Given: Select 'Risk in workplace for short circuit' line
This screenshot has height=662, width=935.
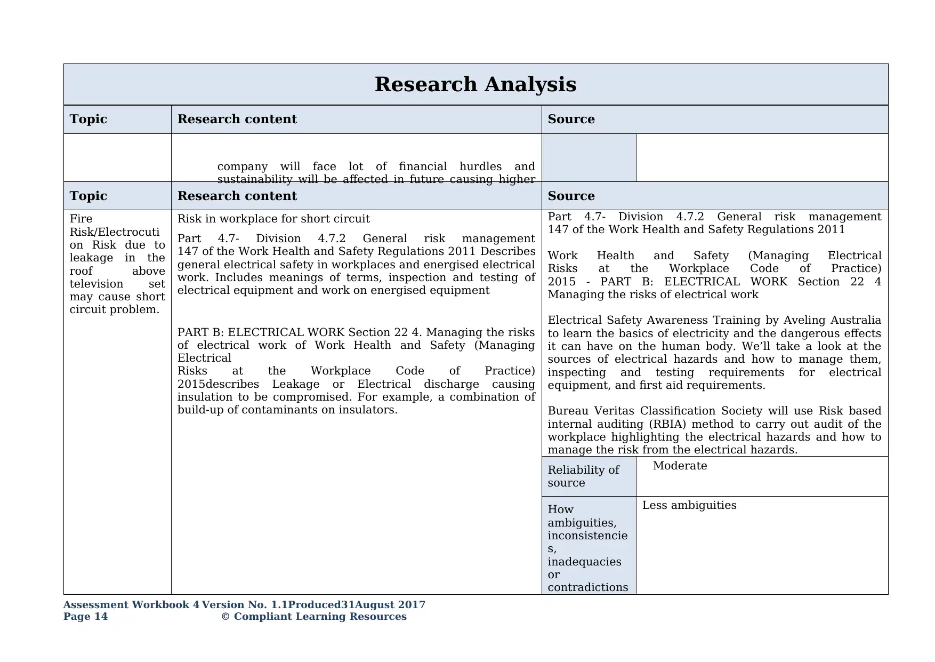Looking at the screenshot, I should pyautogui.click(x=273, y=219).
